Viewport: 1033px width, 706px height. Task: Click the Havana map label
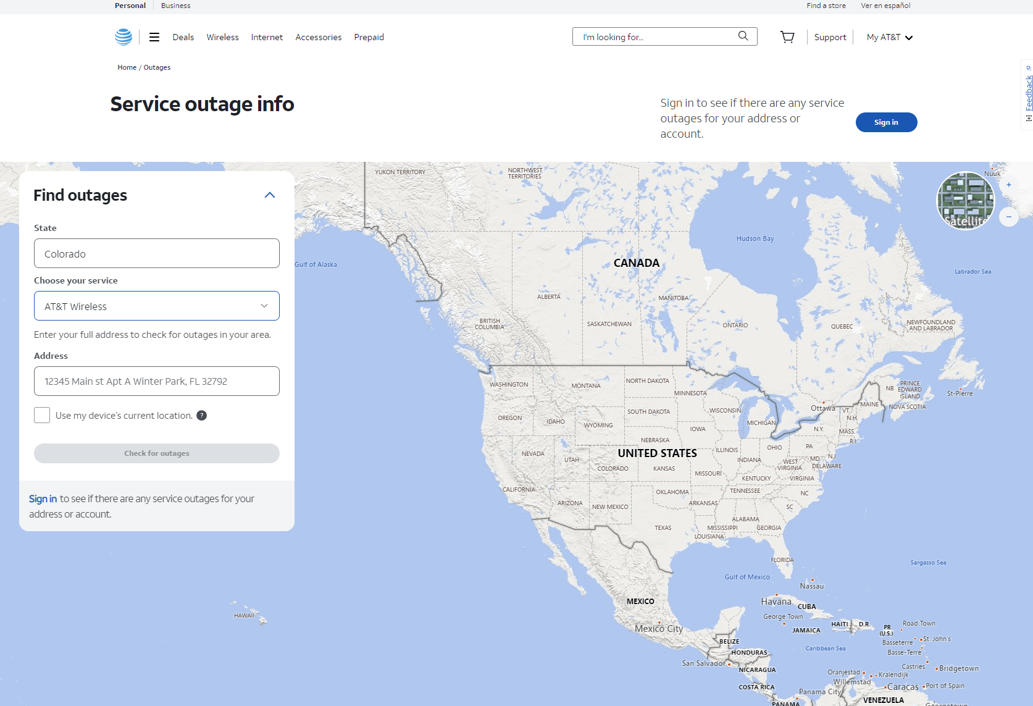[776, 602]
